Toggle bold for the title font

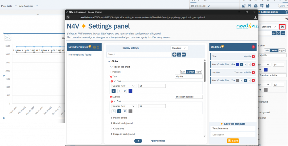pyautogui.click(x=114, y=91)
